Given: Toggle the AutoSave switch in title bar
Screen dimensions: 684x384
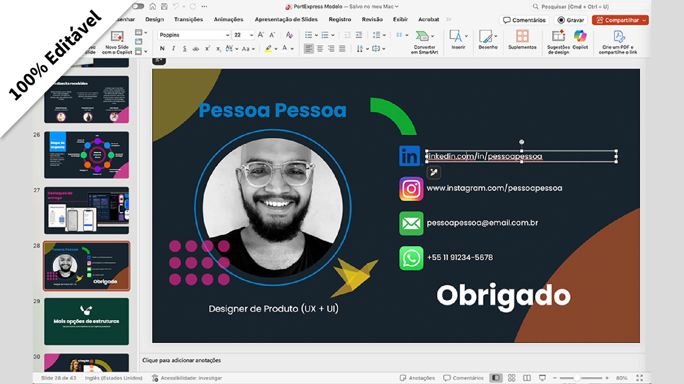Looking at the screenshot, I should click(x=138, y=6).
